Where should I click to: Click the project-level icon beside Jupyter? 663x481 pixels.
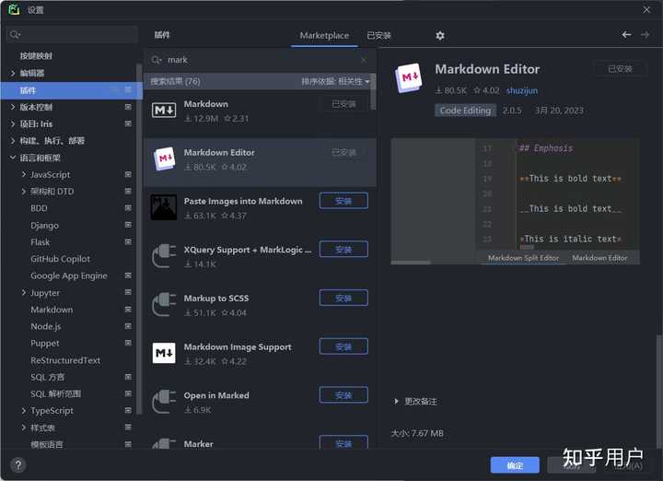pos(128,292)
